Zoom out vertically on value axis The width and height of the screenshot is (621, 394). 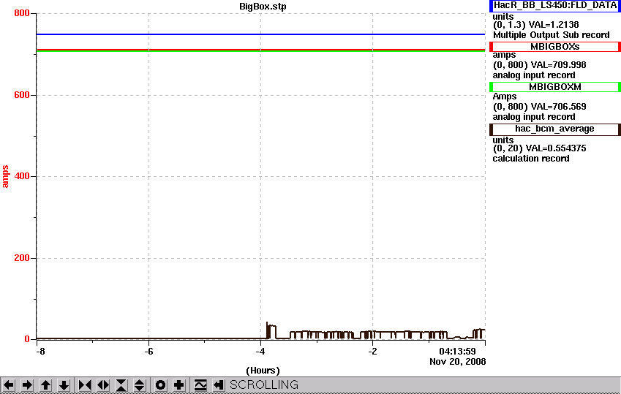[140, 385]
